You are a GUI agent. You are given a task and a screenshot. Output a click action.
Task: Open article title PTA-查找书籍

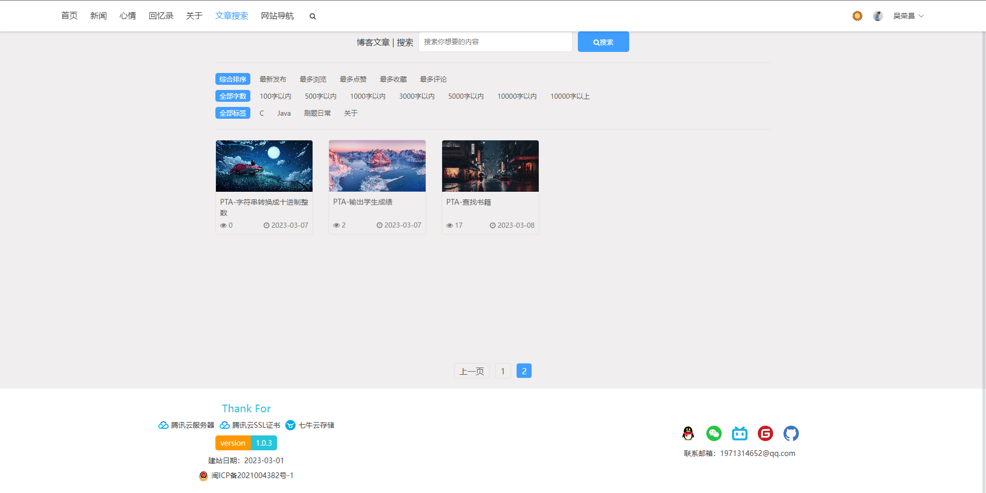coord(469,202)
